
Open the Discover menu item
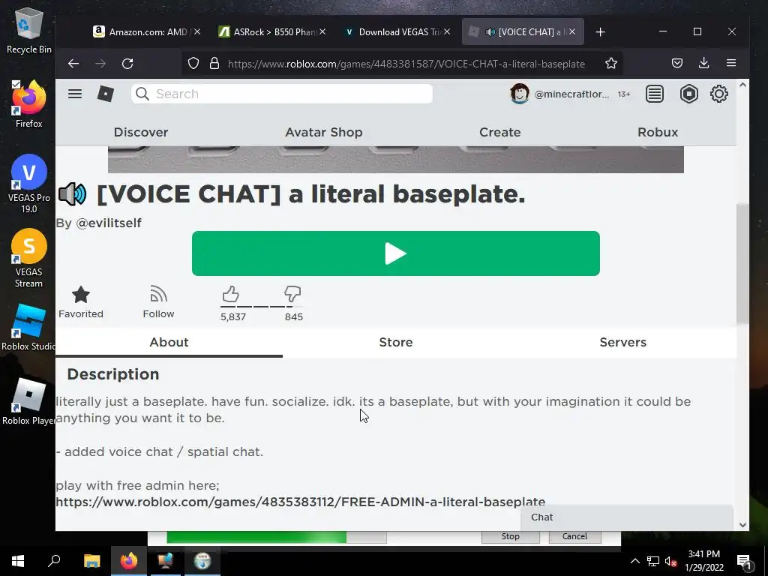click(x=141, y=132)
